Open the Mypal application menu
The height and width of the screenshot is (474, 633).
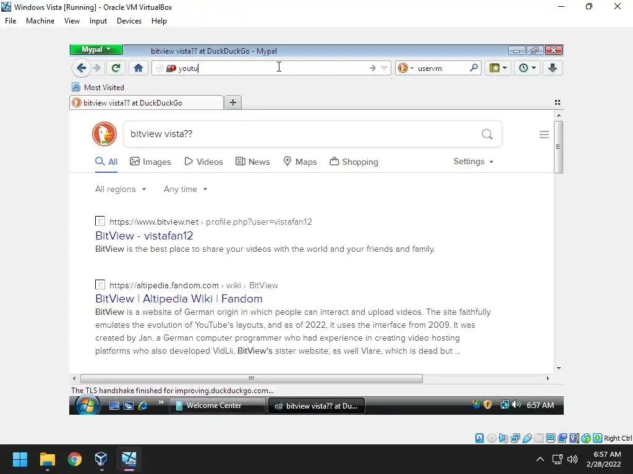pos(96,49)
